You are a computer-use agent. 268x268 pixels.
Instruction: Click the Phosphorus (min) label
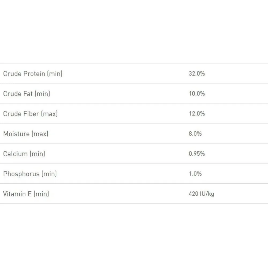pyautogui.click(x=30, y=174)
